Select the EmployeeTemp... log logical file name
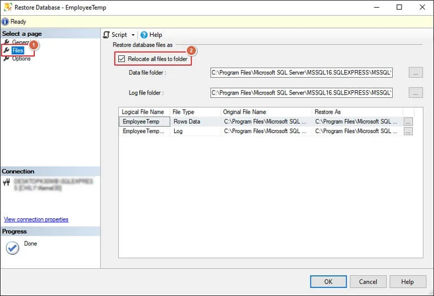Viewport: 434px width, 296px height. pyautogui.click(x=143, y=131)
